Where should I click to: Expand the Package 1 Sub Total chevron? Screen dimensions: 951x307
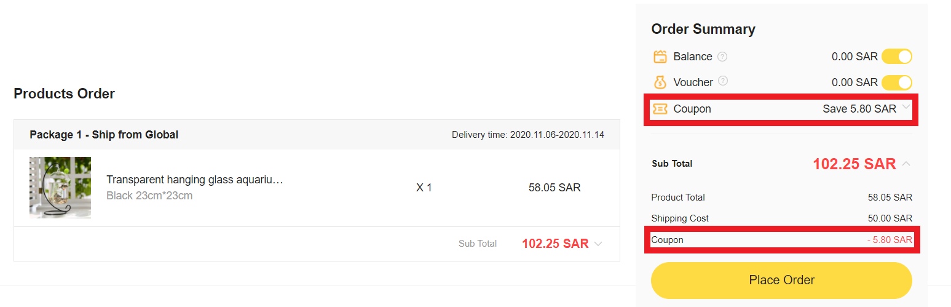598,244
